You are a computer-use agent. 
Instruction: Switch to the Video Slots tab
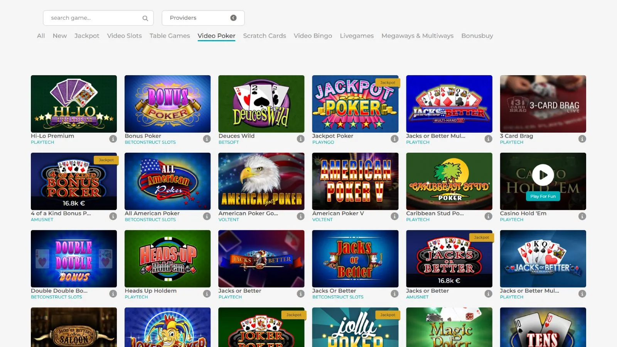click(x=124, y=36)
